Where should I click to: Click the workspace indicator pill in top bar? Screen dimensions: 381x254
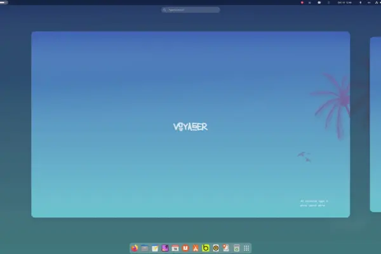4,3
